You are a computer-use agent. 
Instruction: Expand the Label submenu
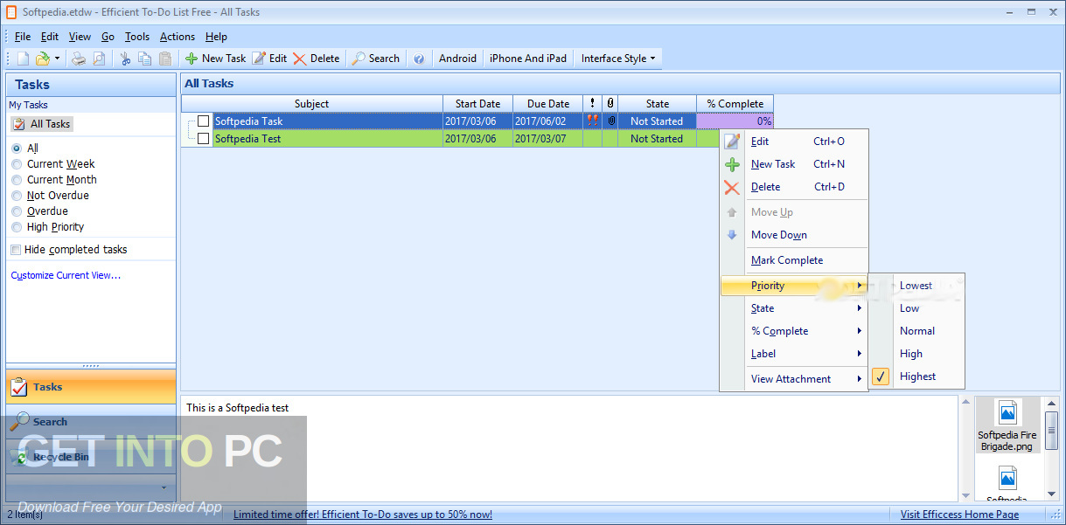(x=794, y=354)
